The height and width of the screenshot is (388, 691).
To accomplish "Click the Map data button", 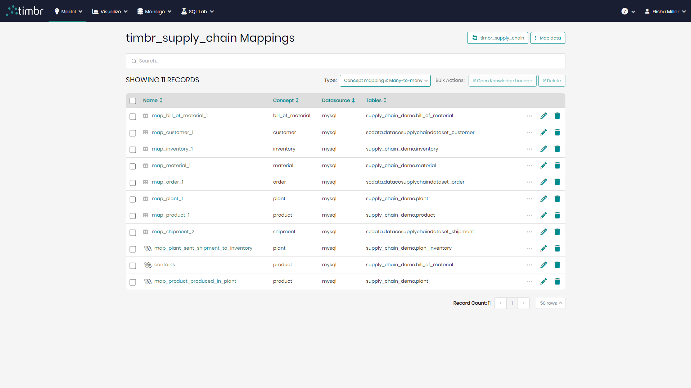I will pyautogui.click(x=547, y=38).
